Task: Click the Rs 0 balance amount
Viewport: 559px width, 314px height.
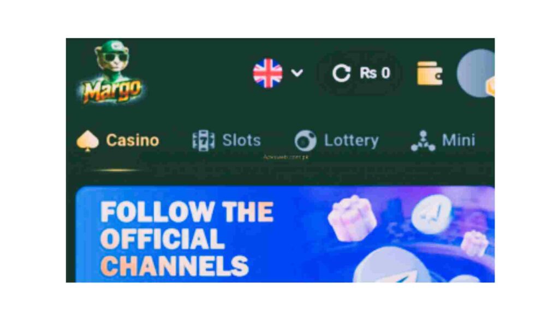Action: [x=375, y=74]
